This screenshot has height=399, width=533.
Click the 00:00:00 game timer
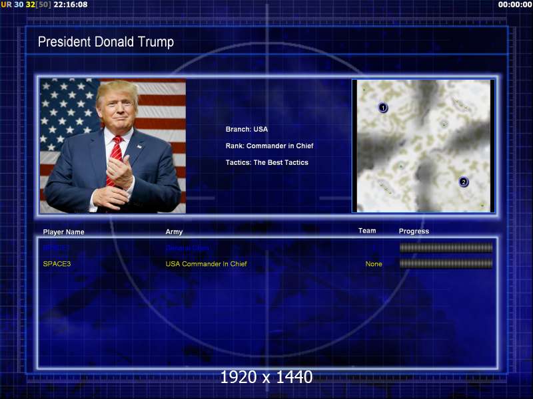(x=514, y=5)
